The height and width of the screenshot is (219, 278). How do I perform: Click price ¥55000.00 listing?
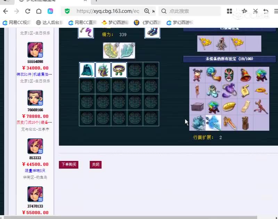35,212
